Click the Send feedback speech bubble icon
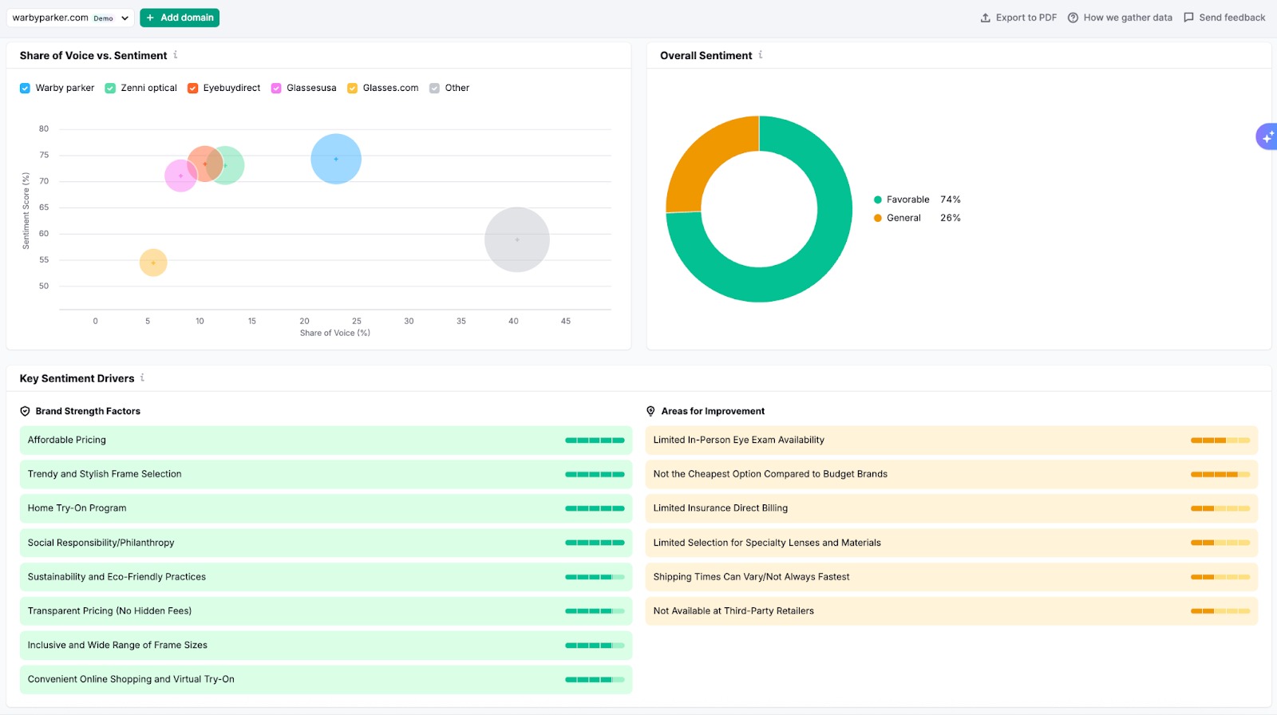The width and height of the screenshot is (1277, 715). point(1188,18)
